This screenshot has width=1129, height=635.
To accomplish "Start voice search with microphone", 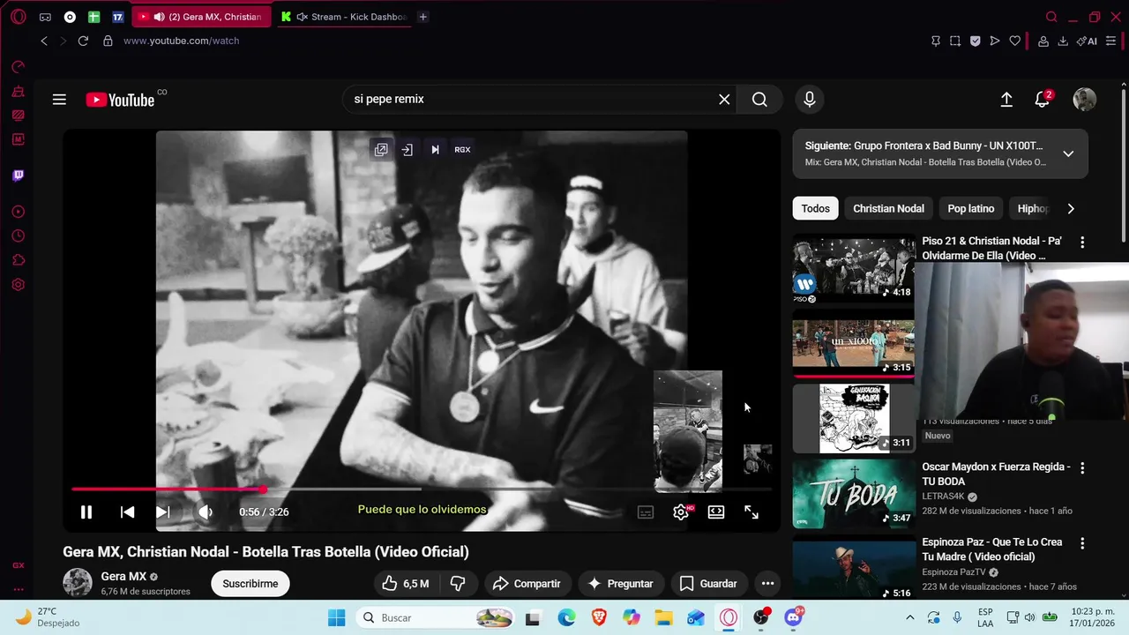I will pyautogui.click(x=809, y=100).
